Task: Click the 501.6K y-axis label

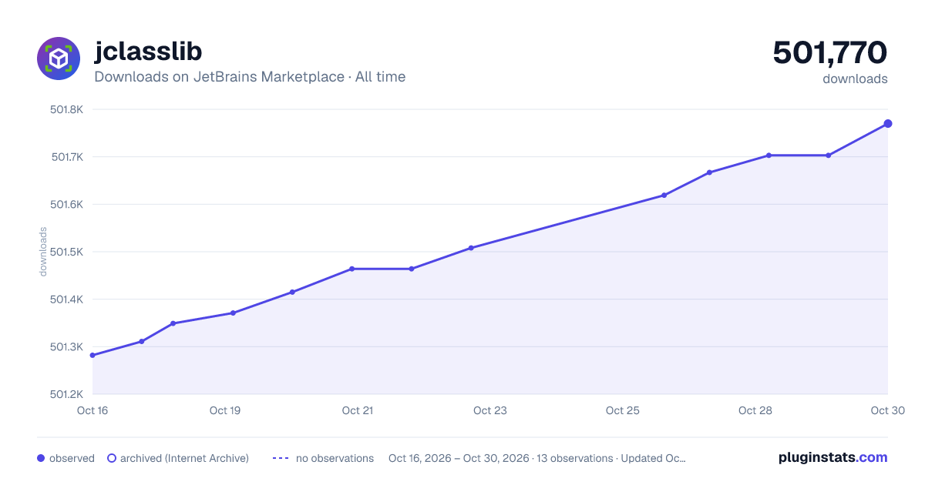Action: (66, 204)
